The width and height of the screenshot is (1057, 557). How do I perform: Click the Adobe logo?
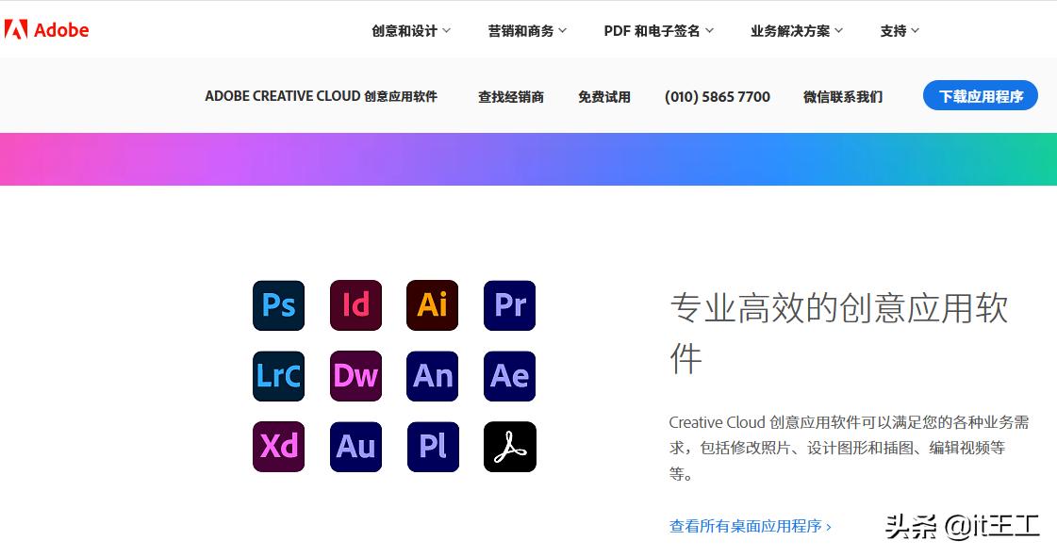tap(48, 29)
